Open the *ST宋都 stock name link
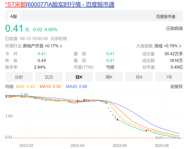Image resolution: width=190 pixels, height=149 pixels. [16, 5]
